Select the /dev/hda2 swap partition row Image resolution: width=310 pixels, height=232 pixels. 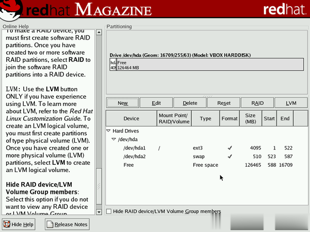[207, 156]
